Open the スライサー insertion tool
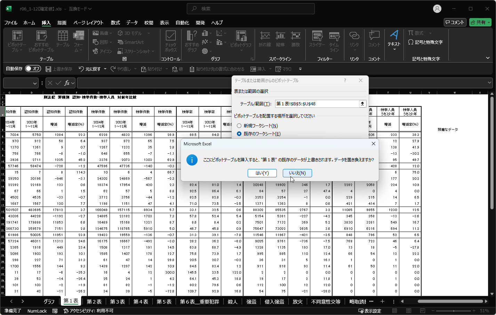 click(317, 42)
